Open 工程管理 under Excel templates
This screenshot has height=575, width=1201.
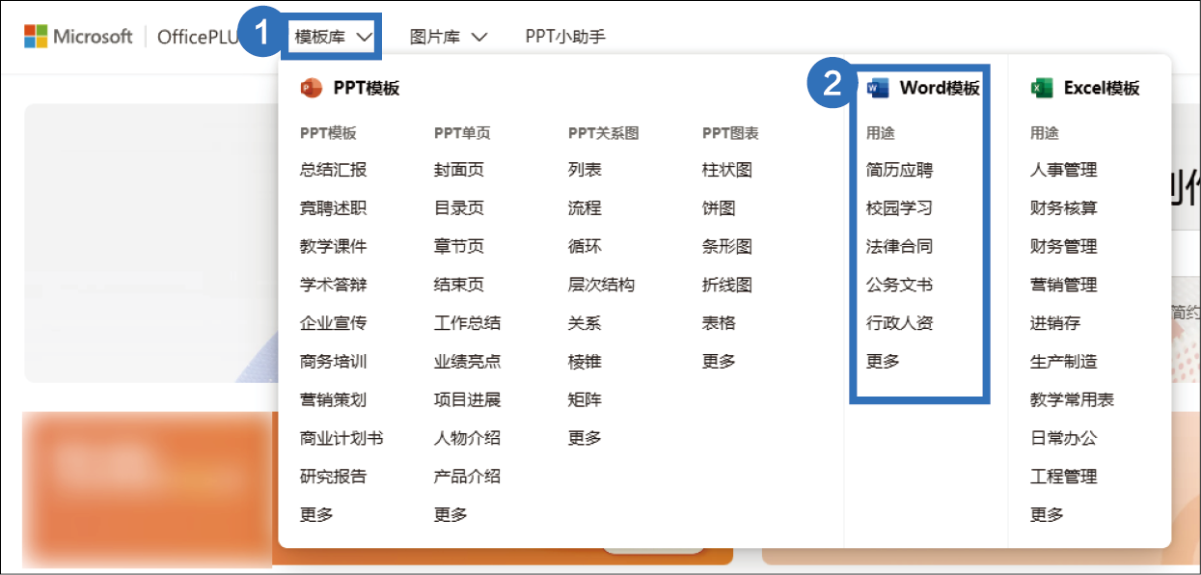pos(1063,476)
